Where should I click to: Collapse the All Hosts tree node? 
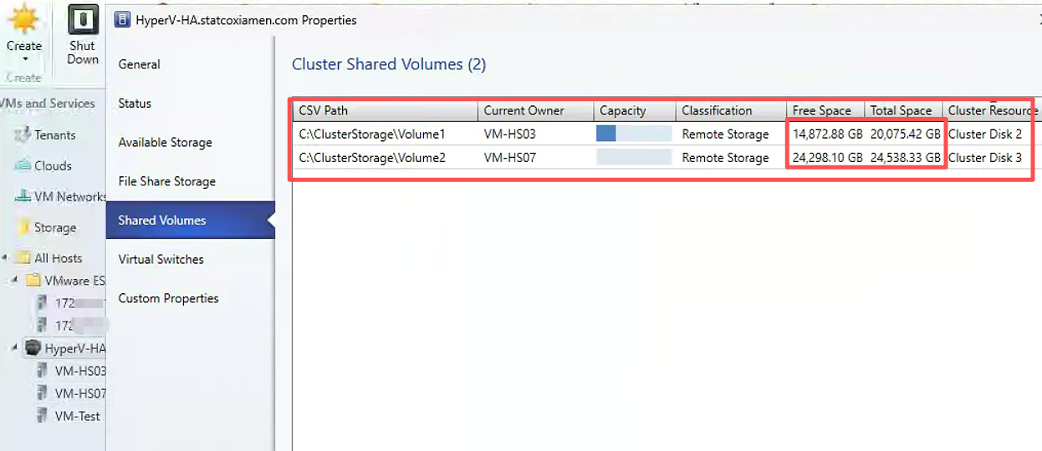pos(7,258)
